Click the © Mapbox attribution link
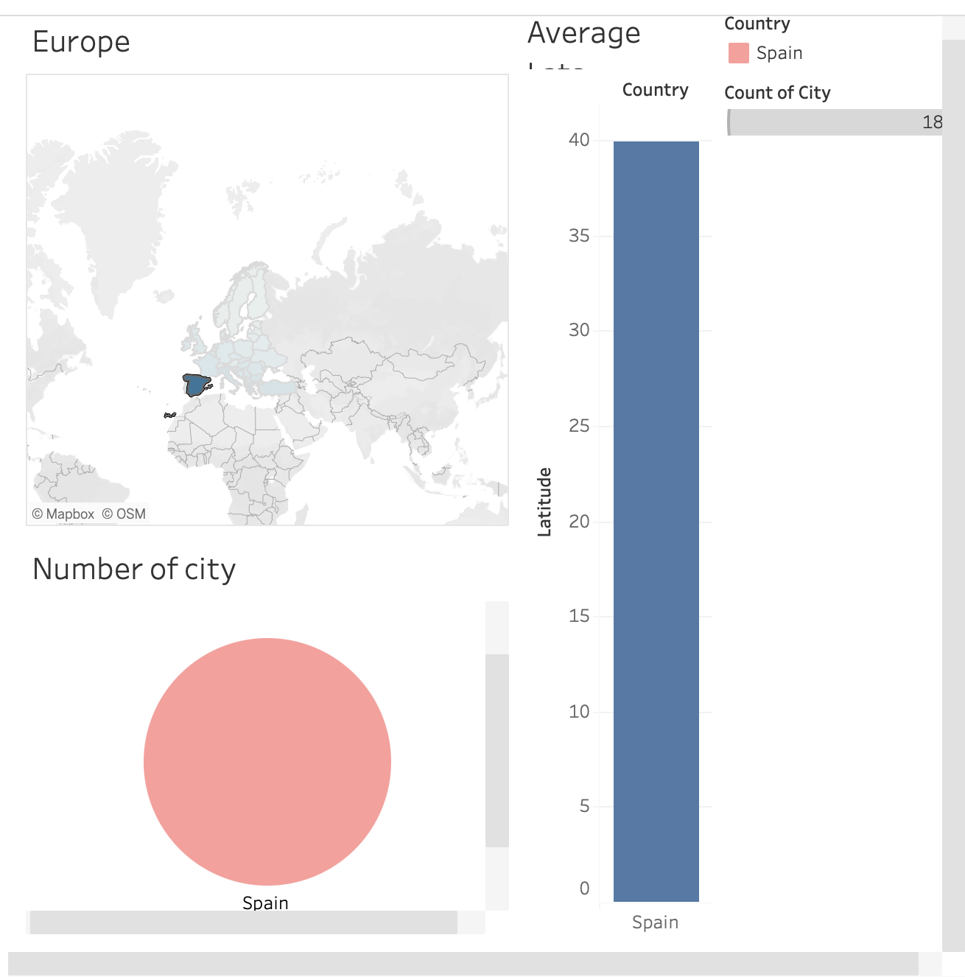Image resolution: width=965 pixels, height=977 pixels. click(63, 514)
